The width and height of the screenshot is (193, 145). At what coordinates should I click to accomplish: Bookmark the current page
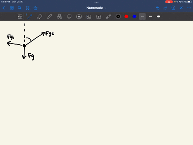[27, 8]
